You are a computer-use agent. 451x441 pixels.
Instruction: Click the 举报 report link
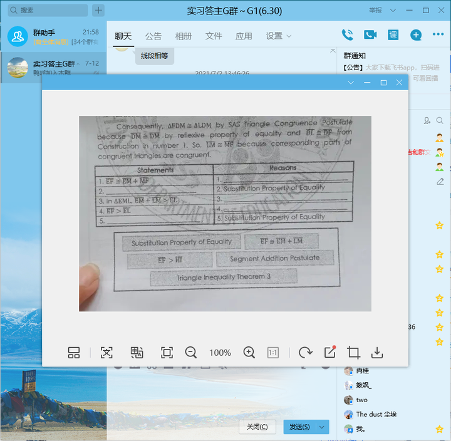point(376,11)
